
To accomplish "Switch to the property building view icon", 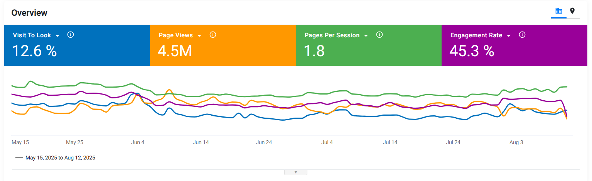I will (558, 11).
